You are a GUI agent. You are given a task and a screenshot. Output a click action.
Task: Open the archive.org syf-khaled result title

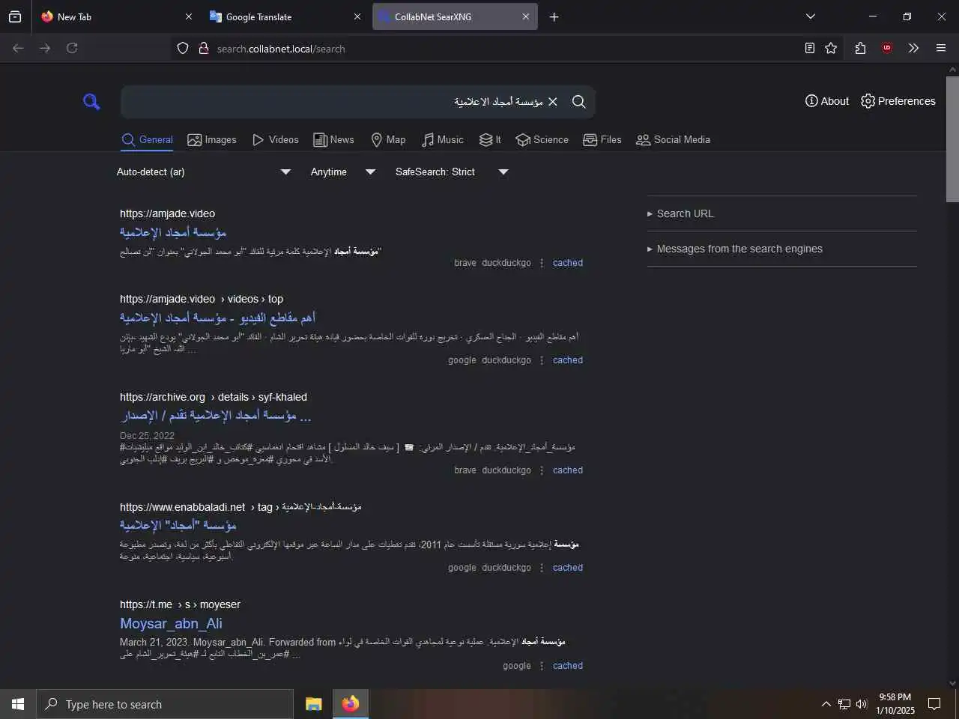tap(216, 416)
